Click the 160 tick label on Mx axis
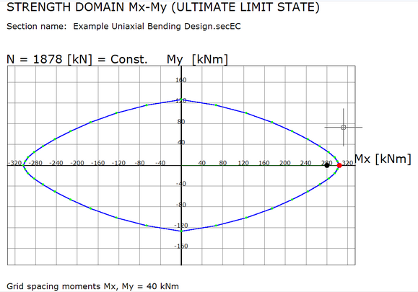This screenshot has width=418, height=292. 264,163
